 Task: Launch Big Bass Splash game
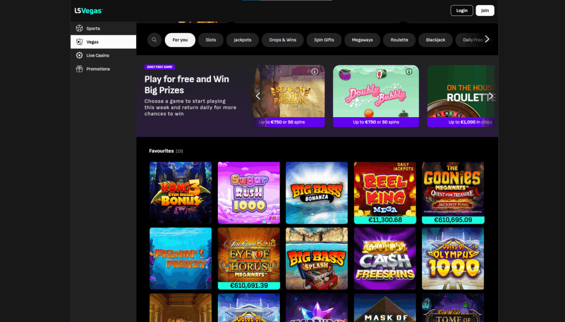317,258
